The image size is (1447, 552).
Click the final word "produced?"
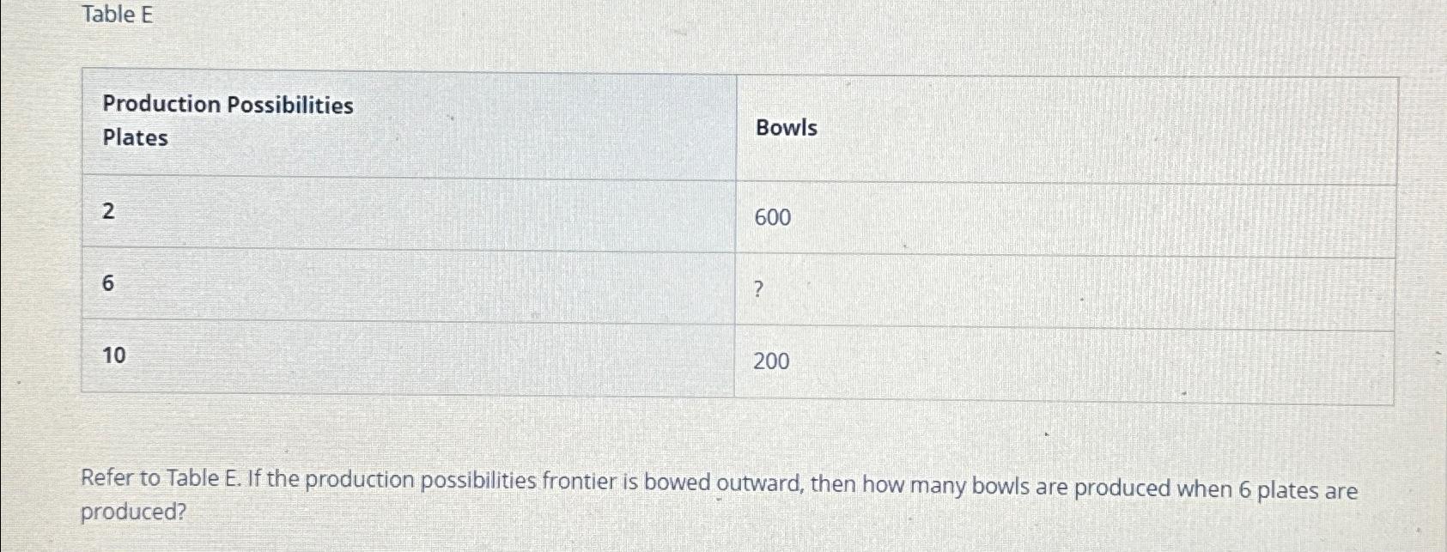133,513
